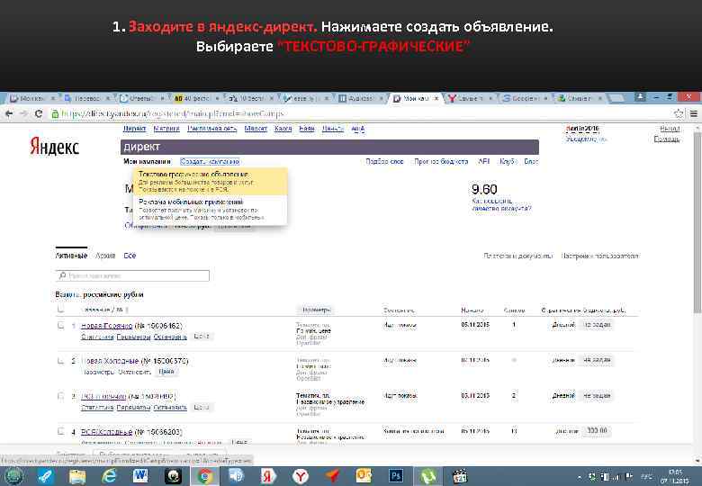Click the Windows Start button

(x=13, y=476)
